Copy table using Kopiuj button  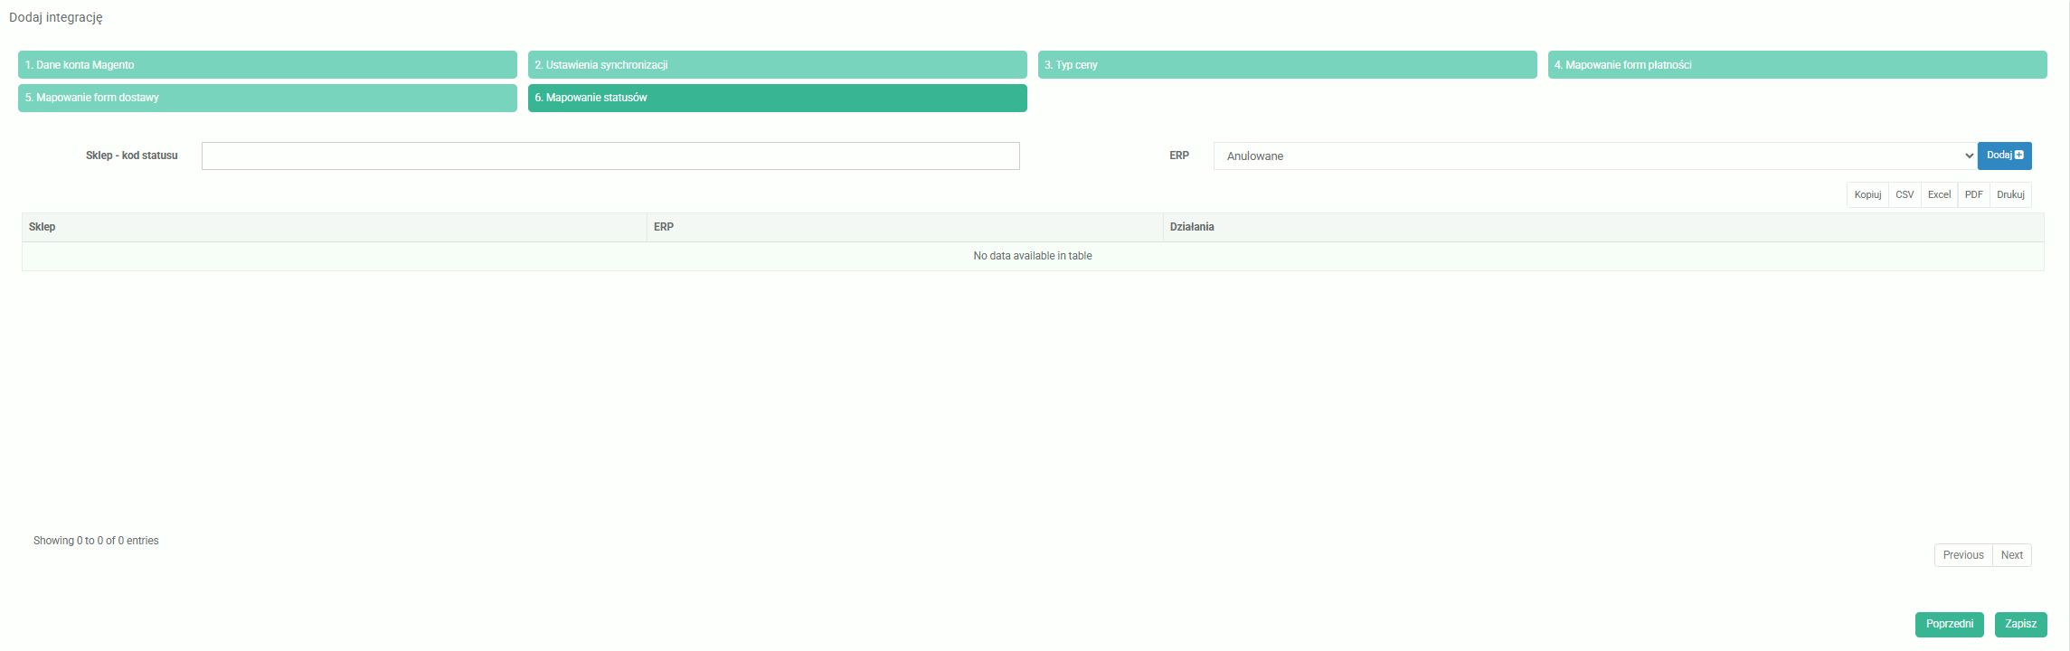[1867, 194]
